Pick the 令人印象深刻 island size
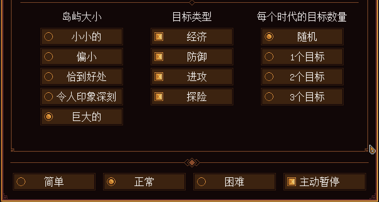 pos(82,97)
